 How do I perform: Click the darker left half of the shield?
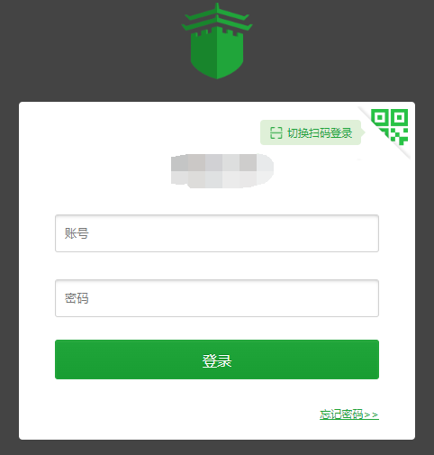click(203, 53)
